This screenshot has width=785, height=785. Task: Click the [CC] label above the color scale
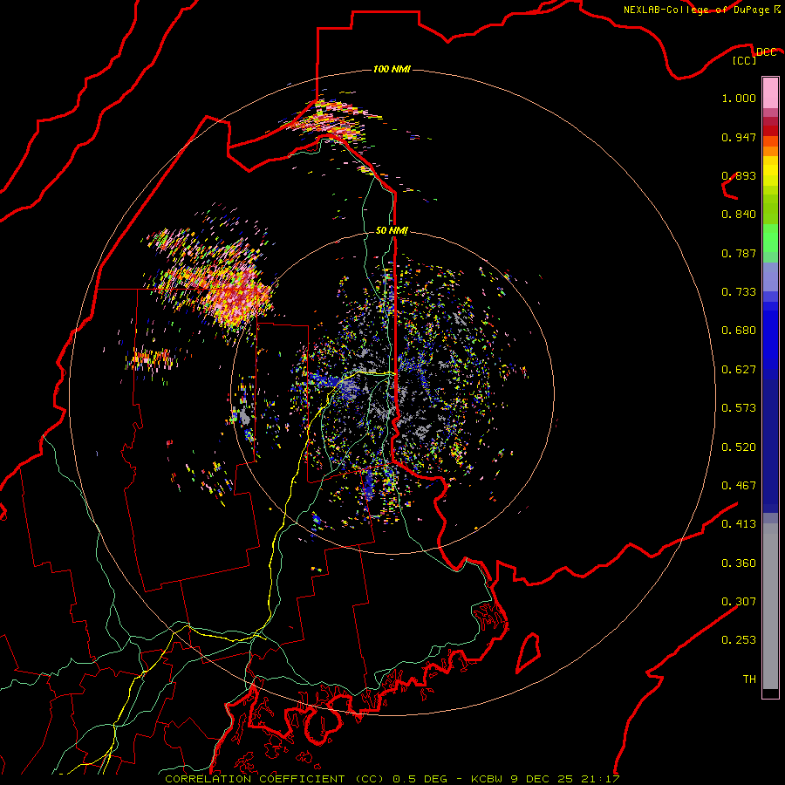(745, 61)
